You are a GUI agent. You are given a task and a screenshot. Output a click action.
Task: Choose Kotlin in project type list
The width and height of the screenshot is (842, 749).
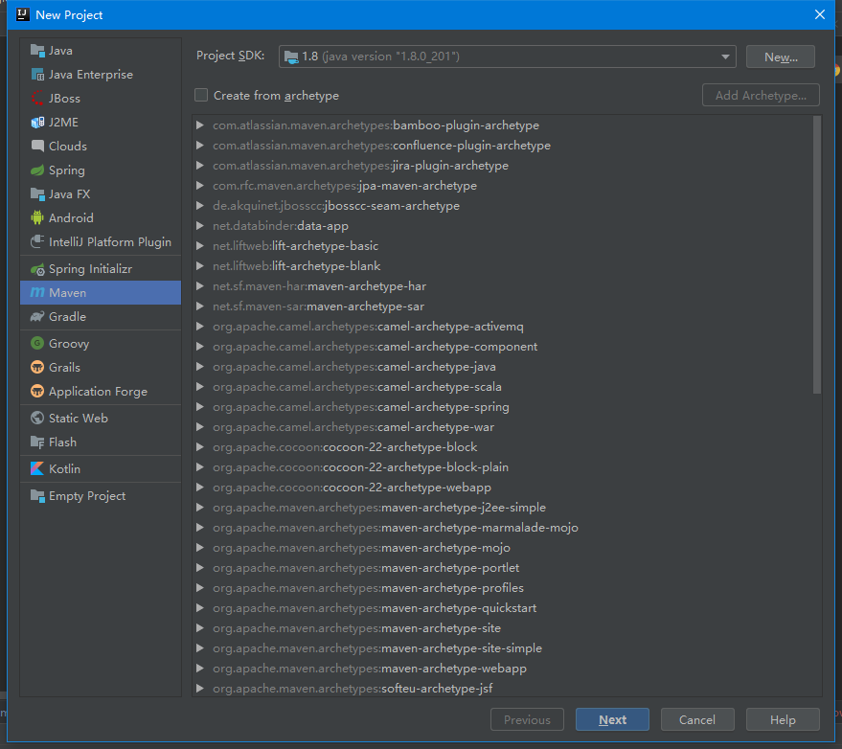click(101, 468)
